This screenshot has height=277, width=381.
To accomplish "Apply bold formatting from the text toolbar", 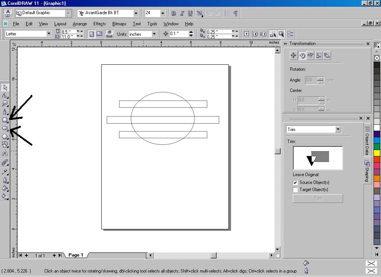I will point(173,13).
